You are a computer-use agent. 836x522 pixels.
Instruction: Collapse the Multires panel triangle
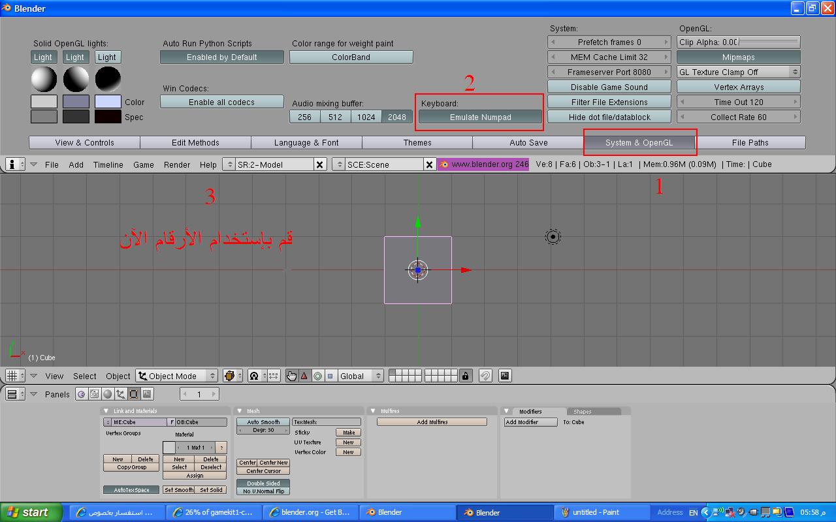point(373,411)
